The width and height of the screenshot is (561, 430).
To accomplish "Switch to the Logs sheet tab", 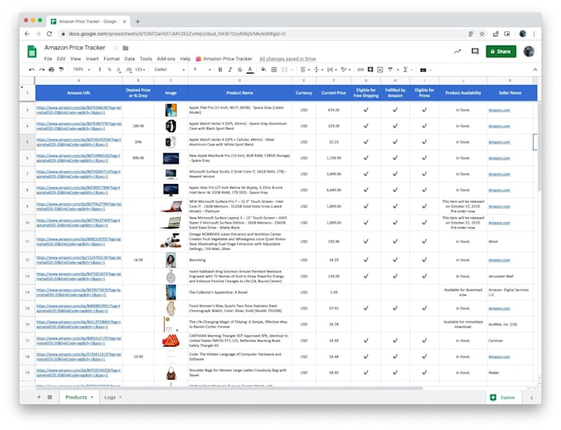I will [110, 398].
